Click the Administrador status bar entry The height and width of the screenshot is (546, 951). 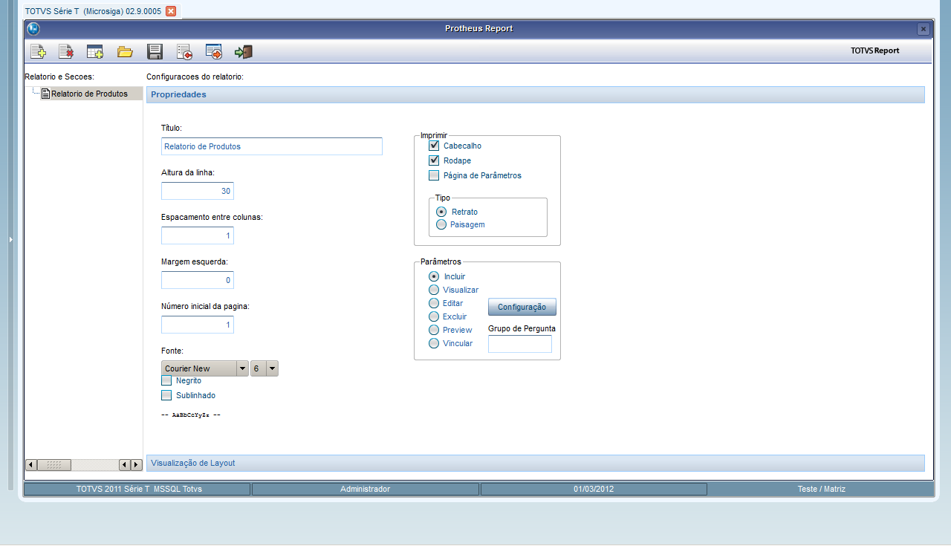[365, 489]
